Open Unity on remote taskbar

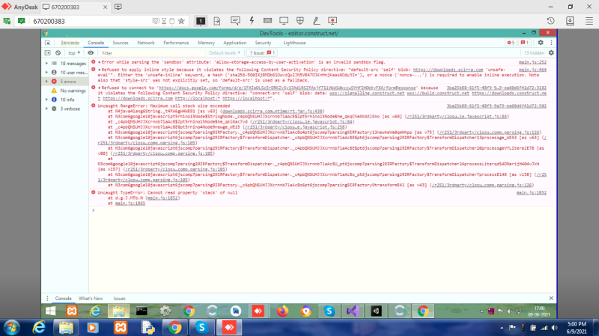376,311
